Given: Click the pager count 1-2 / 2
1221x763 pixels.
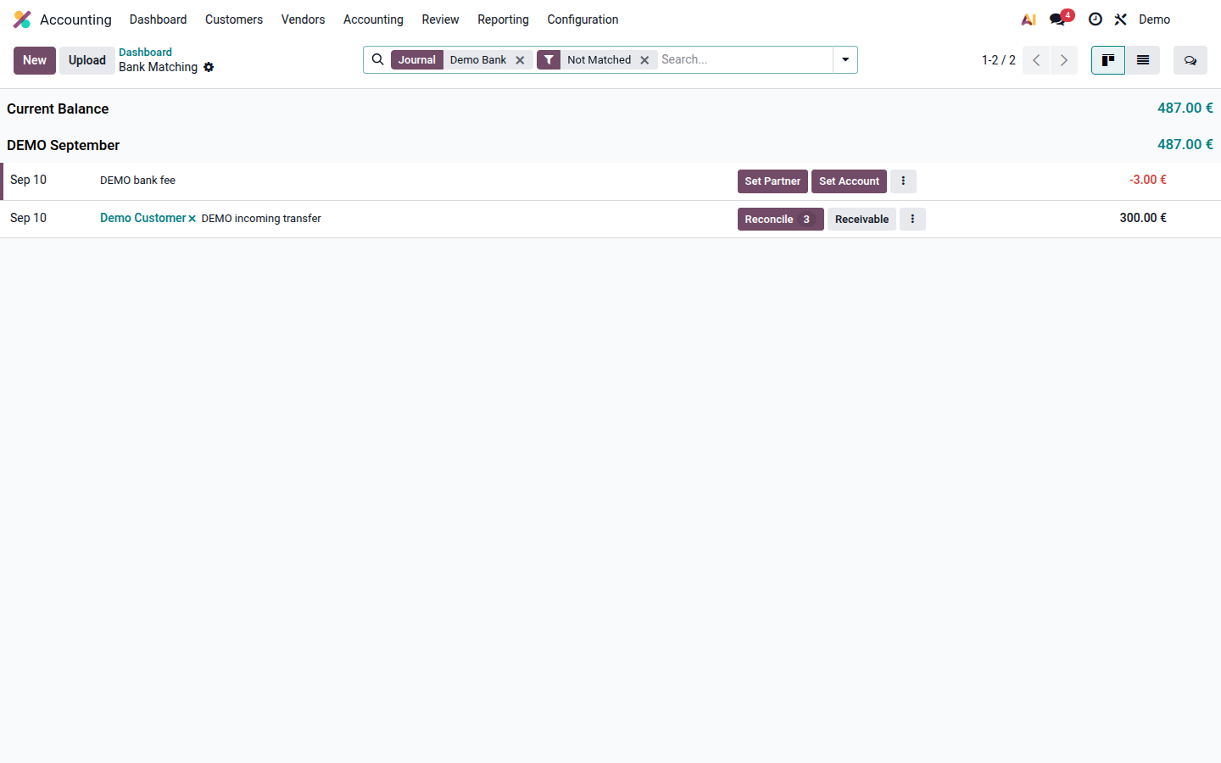Looking at the screenshot, I should coord(999,60).
